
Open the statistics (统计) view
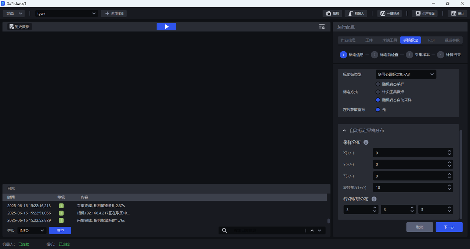click(x=457, y=14)
